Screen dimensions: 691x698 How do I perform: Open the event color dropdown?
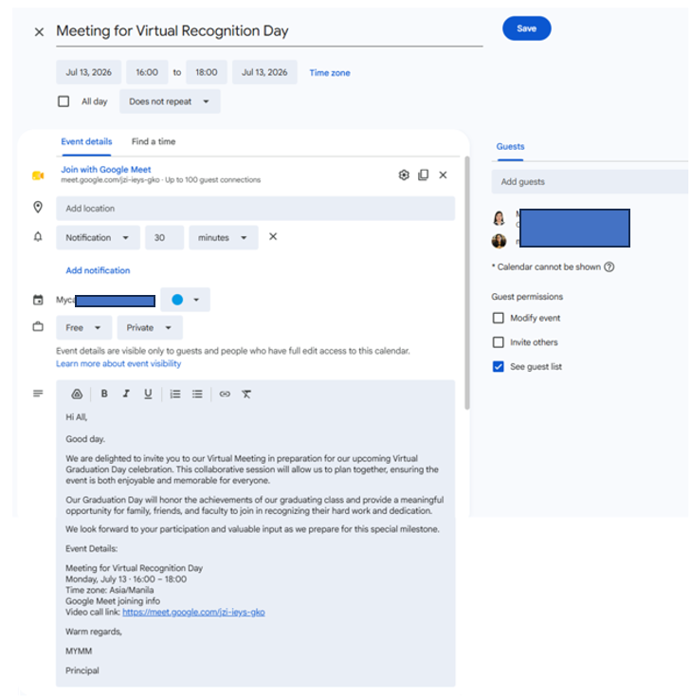[x=185, y=300]
